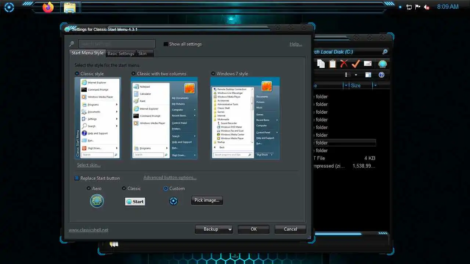Click the Select skin... link
The height and width of the screenshot is (264, 470).
coord(88,165)
